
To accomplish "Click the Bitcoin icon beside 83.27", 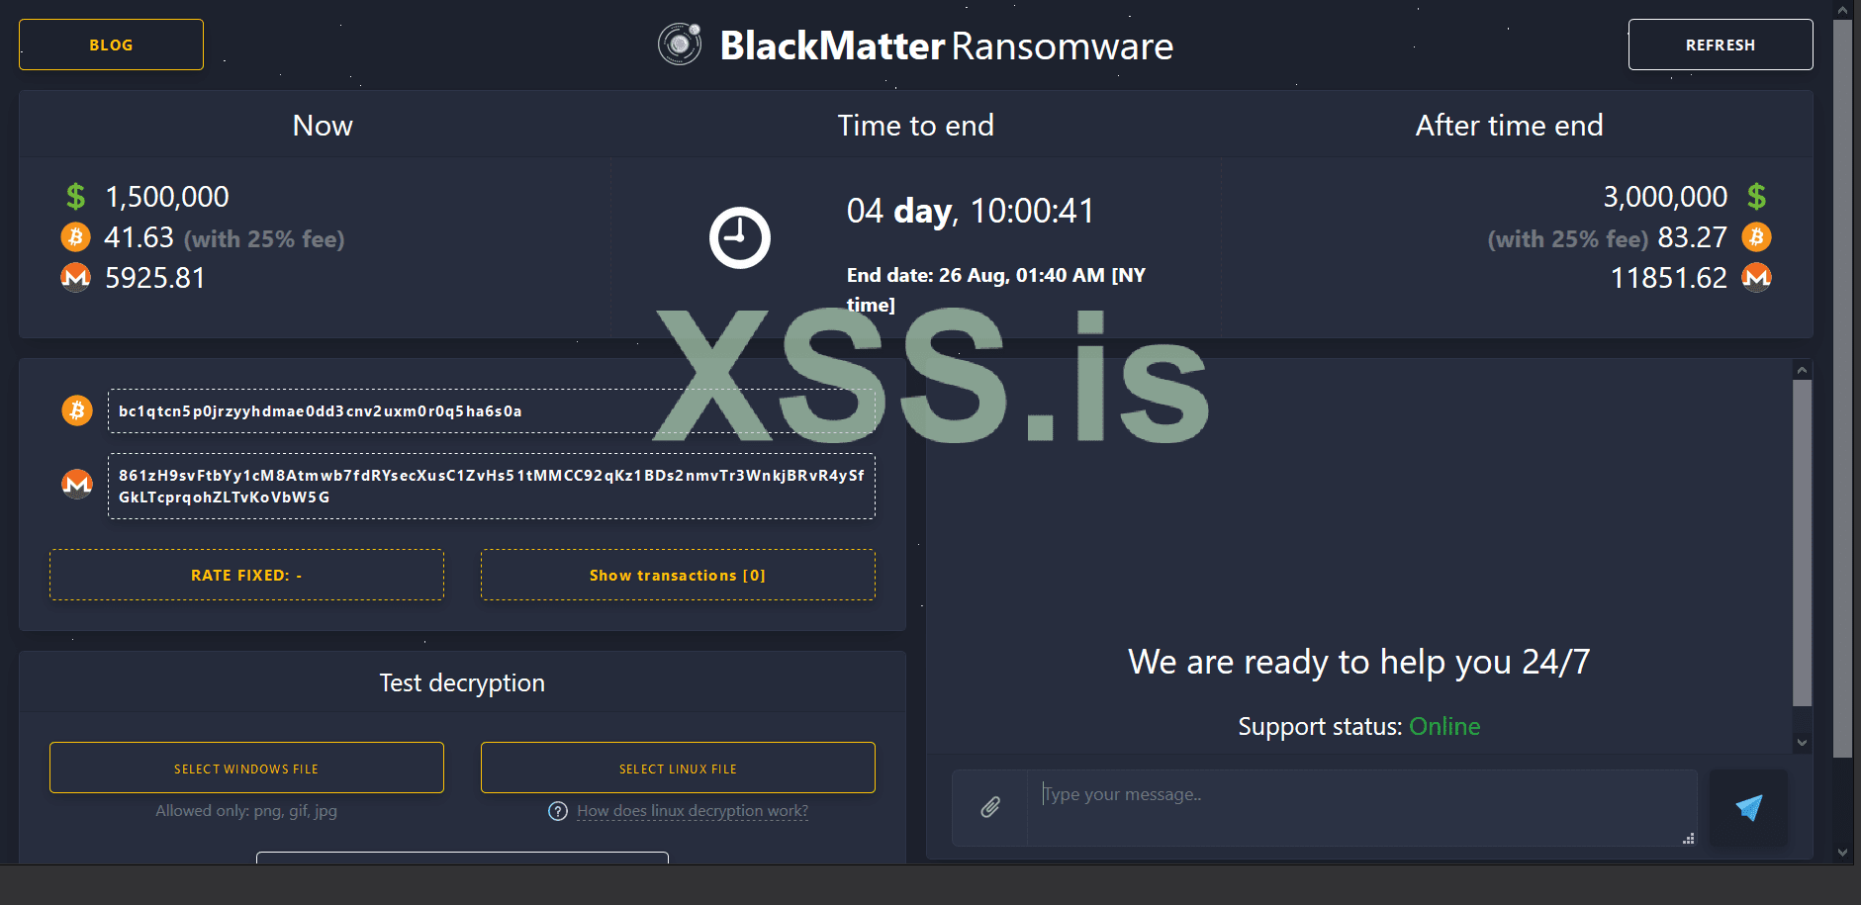I will pos(1756,237).
